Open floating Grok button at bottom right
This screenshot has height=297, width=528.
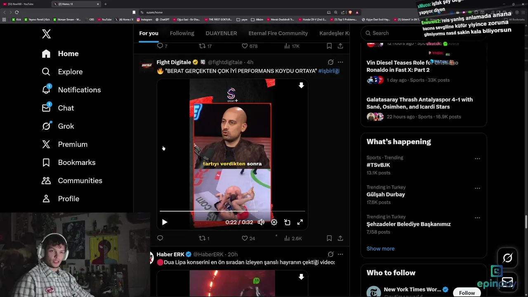(x=507, y=258)
